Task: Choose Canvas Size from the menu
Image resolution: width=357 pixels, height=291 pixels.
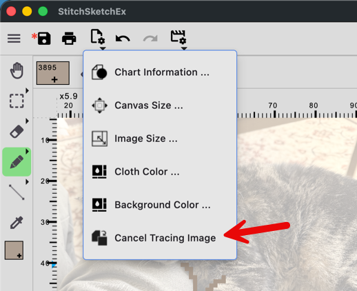Action: (x=160, y=106)
